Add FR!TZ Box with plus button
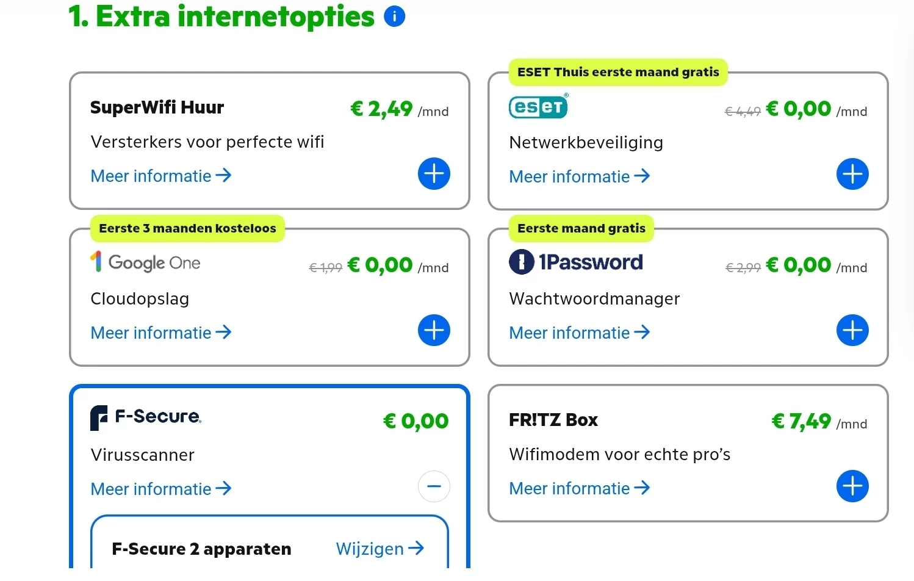 pos(852,486)
